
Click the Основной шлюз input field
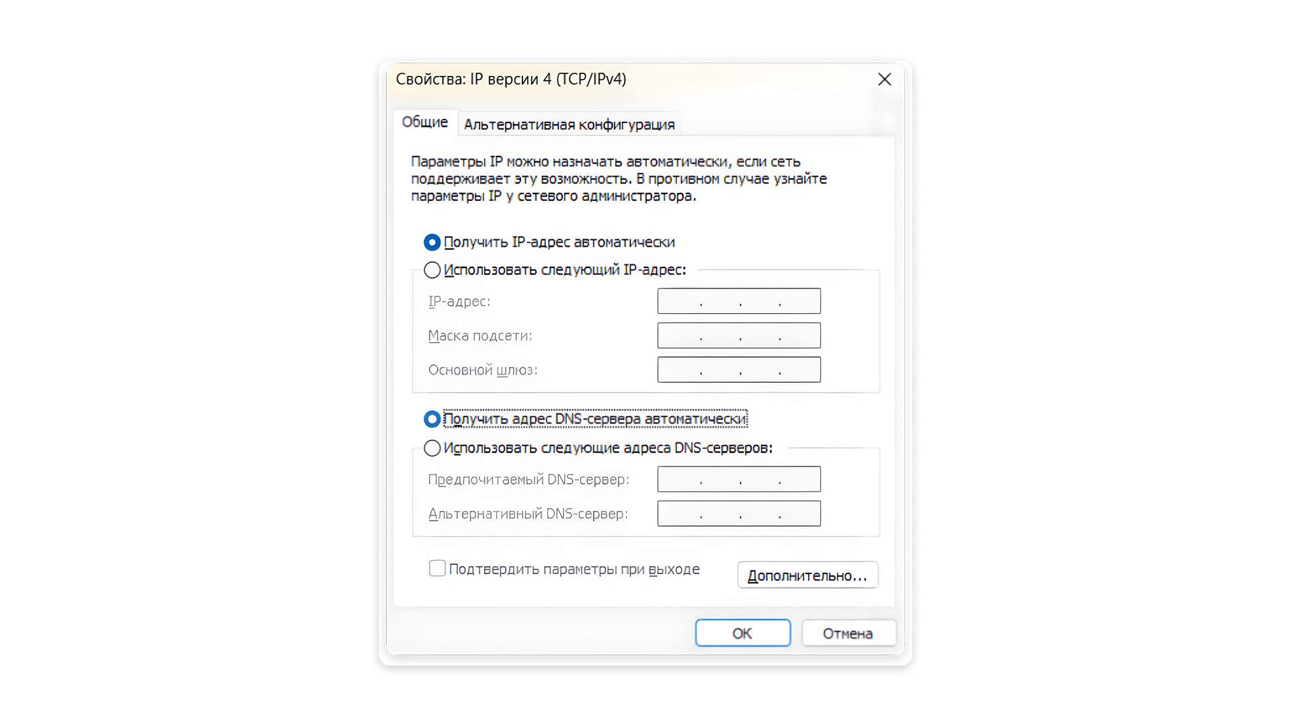pos(738,370)
